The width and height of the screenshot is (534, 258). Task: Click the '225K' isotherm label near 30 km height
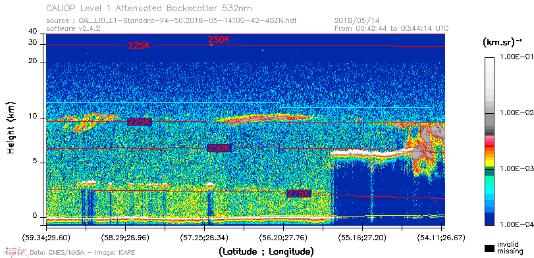tap(140, 45)
